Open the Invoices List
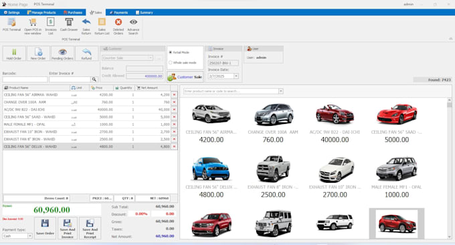 (x=50, y=26)
